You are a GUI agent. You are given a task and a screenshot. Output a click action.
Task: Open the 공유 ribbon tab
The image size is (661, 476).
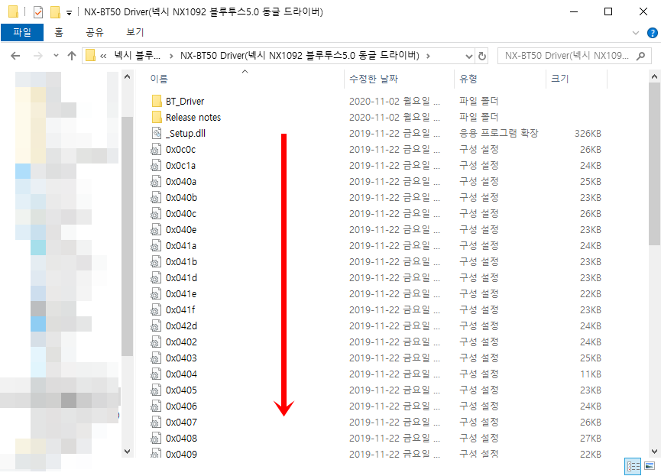[x=95, y=32]
